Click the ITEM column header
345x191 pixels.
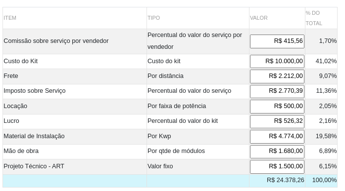coord(10,18)
